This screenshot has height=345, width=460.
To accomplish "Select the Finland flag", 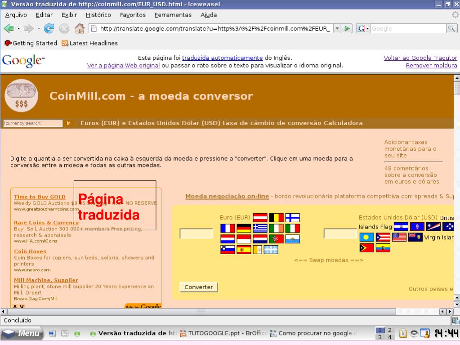I will pyautogui.click(x=292, y=218).
